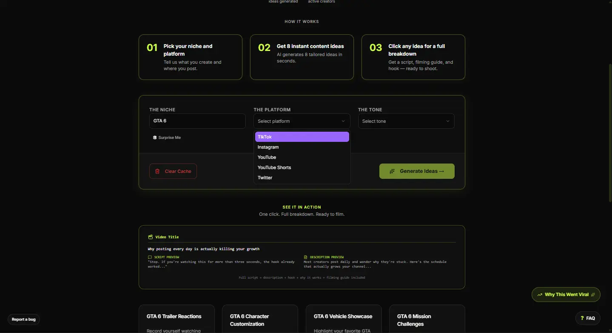Viewport: 612px width, 333px height.
Task: Open the Select tone dropdown
Action: [406, 121]
